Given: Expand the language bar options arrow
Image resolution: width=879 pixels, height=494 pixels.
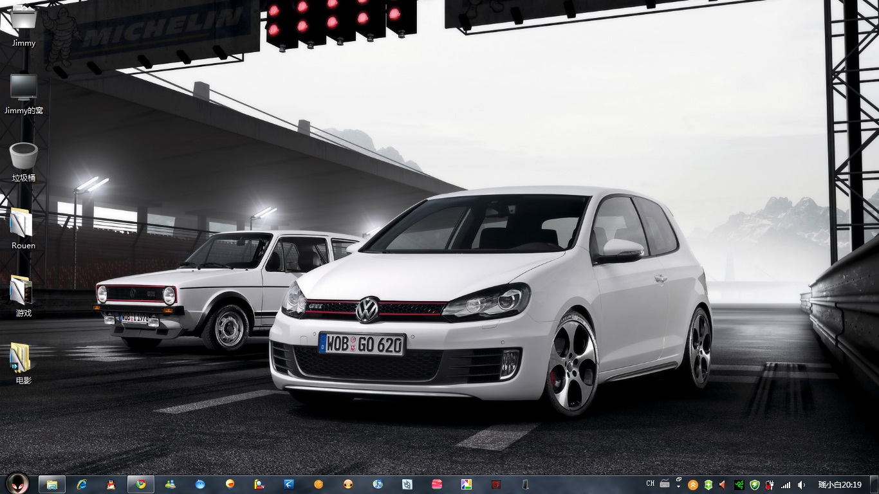Looking at the screenshot, I should (x=678, y=488).
